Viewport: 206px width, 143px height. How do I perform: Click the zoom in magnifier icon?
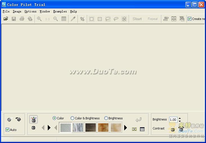click(x=39, y=19)
